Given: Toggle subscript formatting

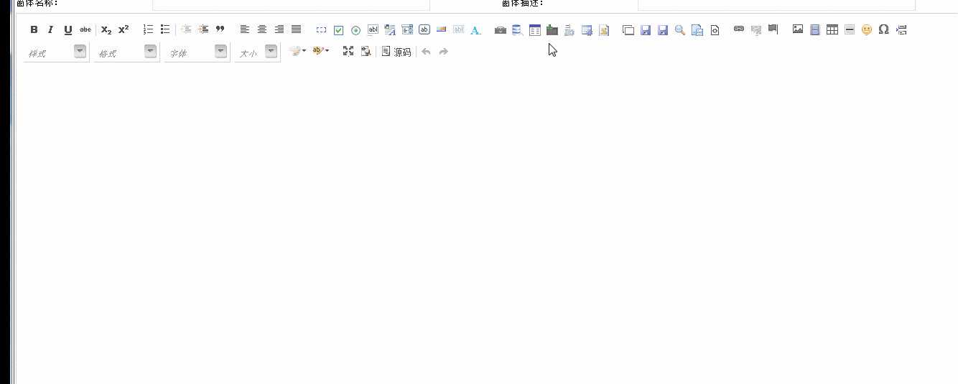Looking at the screenshot, I should point(106,30).
